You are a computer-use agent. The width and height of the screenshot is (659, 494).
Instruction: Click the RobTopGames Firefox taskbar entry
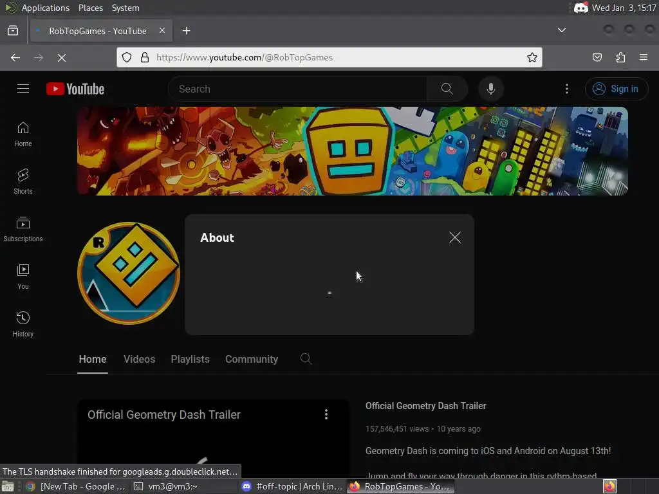(400, 486)
